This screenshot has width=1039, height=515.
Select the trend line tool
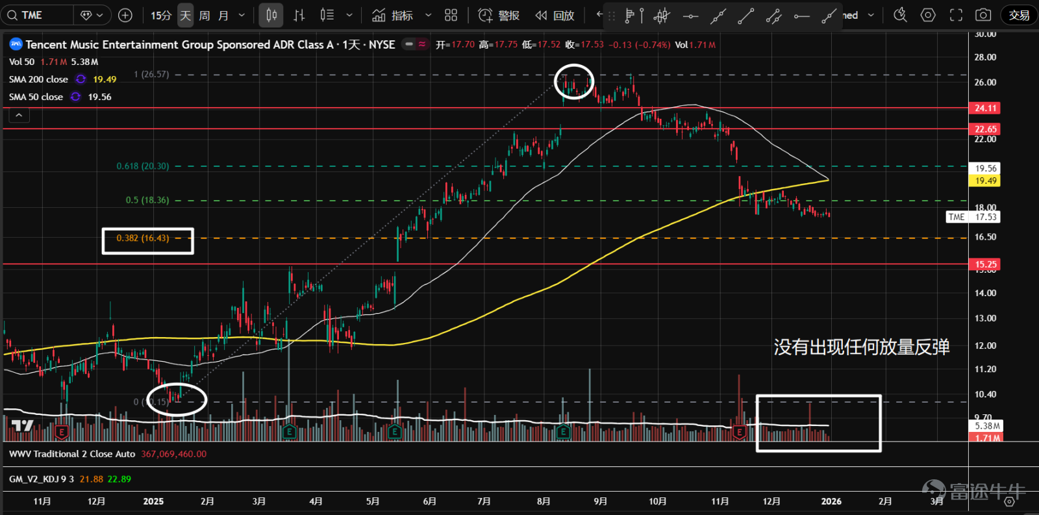745,16
